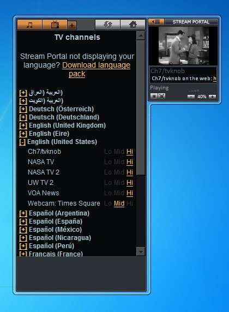Click the video preview thumbnail

tap(183, 46)
